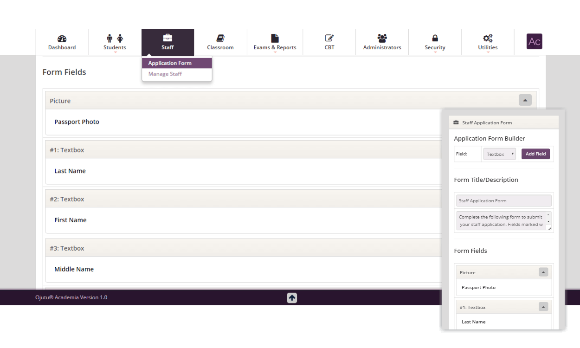Click the Application Form Builder heading

pyautogui.click(x=490, y=139)
